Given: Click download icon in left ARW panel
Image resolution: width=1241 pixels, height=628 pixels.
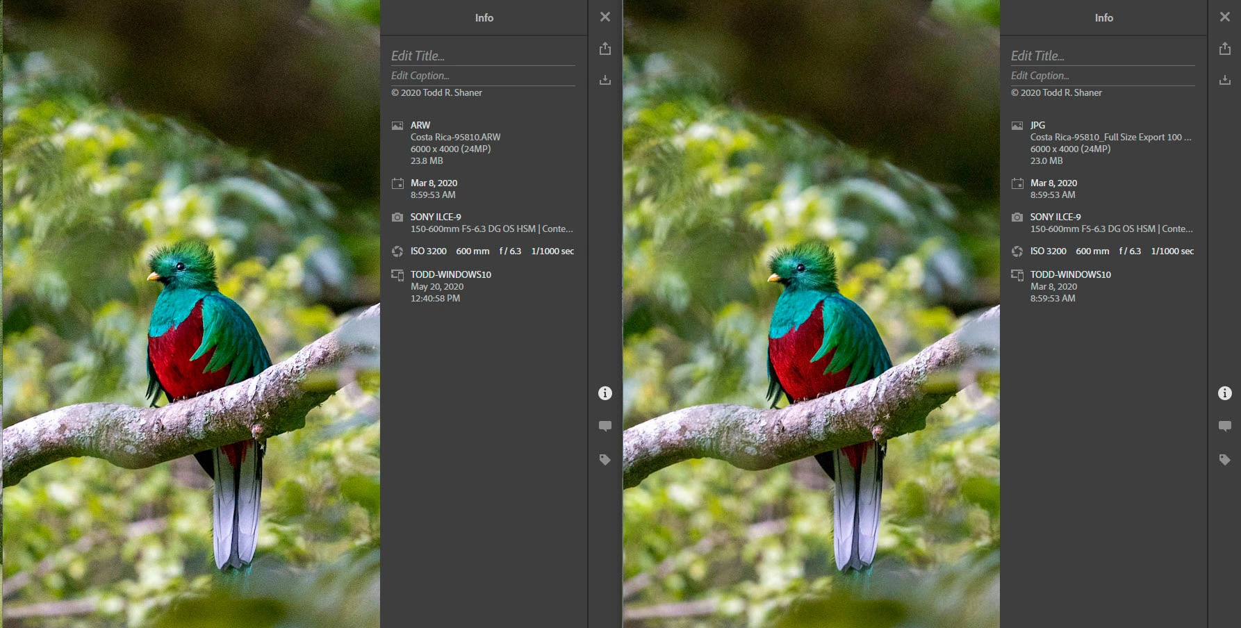Looking at the screenshot, I should 605,80.
